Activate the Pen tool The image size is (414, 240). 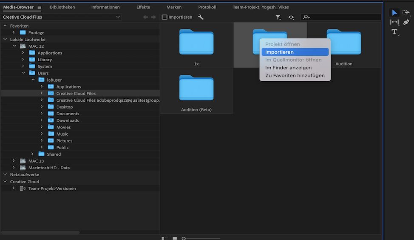[x=406, y=22]
